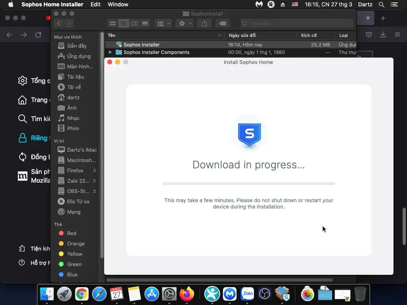Open Finder from the Dock
The image size is (407, 305).
coord(47,294)
